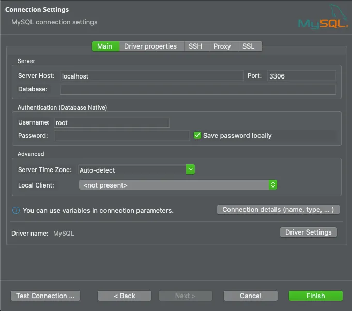Image resolution: width=352 pixels, height=311 pixels.
Task: Click Finish to create connection
Action: [x=316, y=296]
